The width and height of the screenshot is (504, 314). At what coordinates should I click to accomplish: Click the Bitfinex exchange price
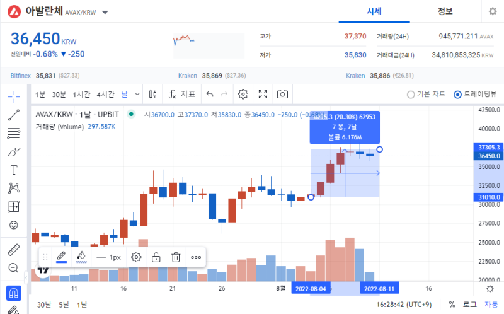pyautogui.click(x=45, y=76)
